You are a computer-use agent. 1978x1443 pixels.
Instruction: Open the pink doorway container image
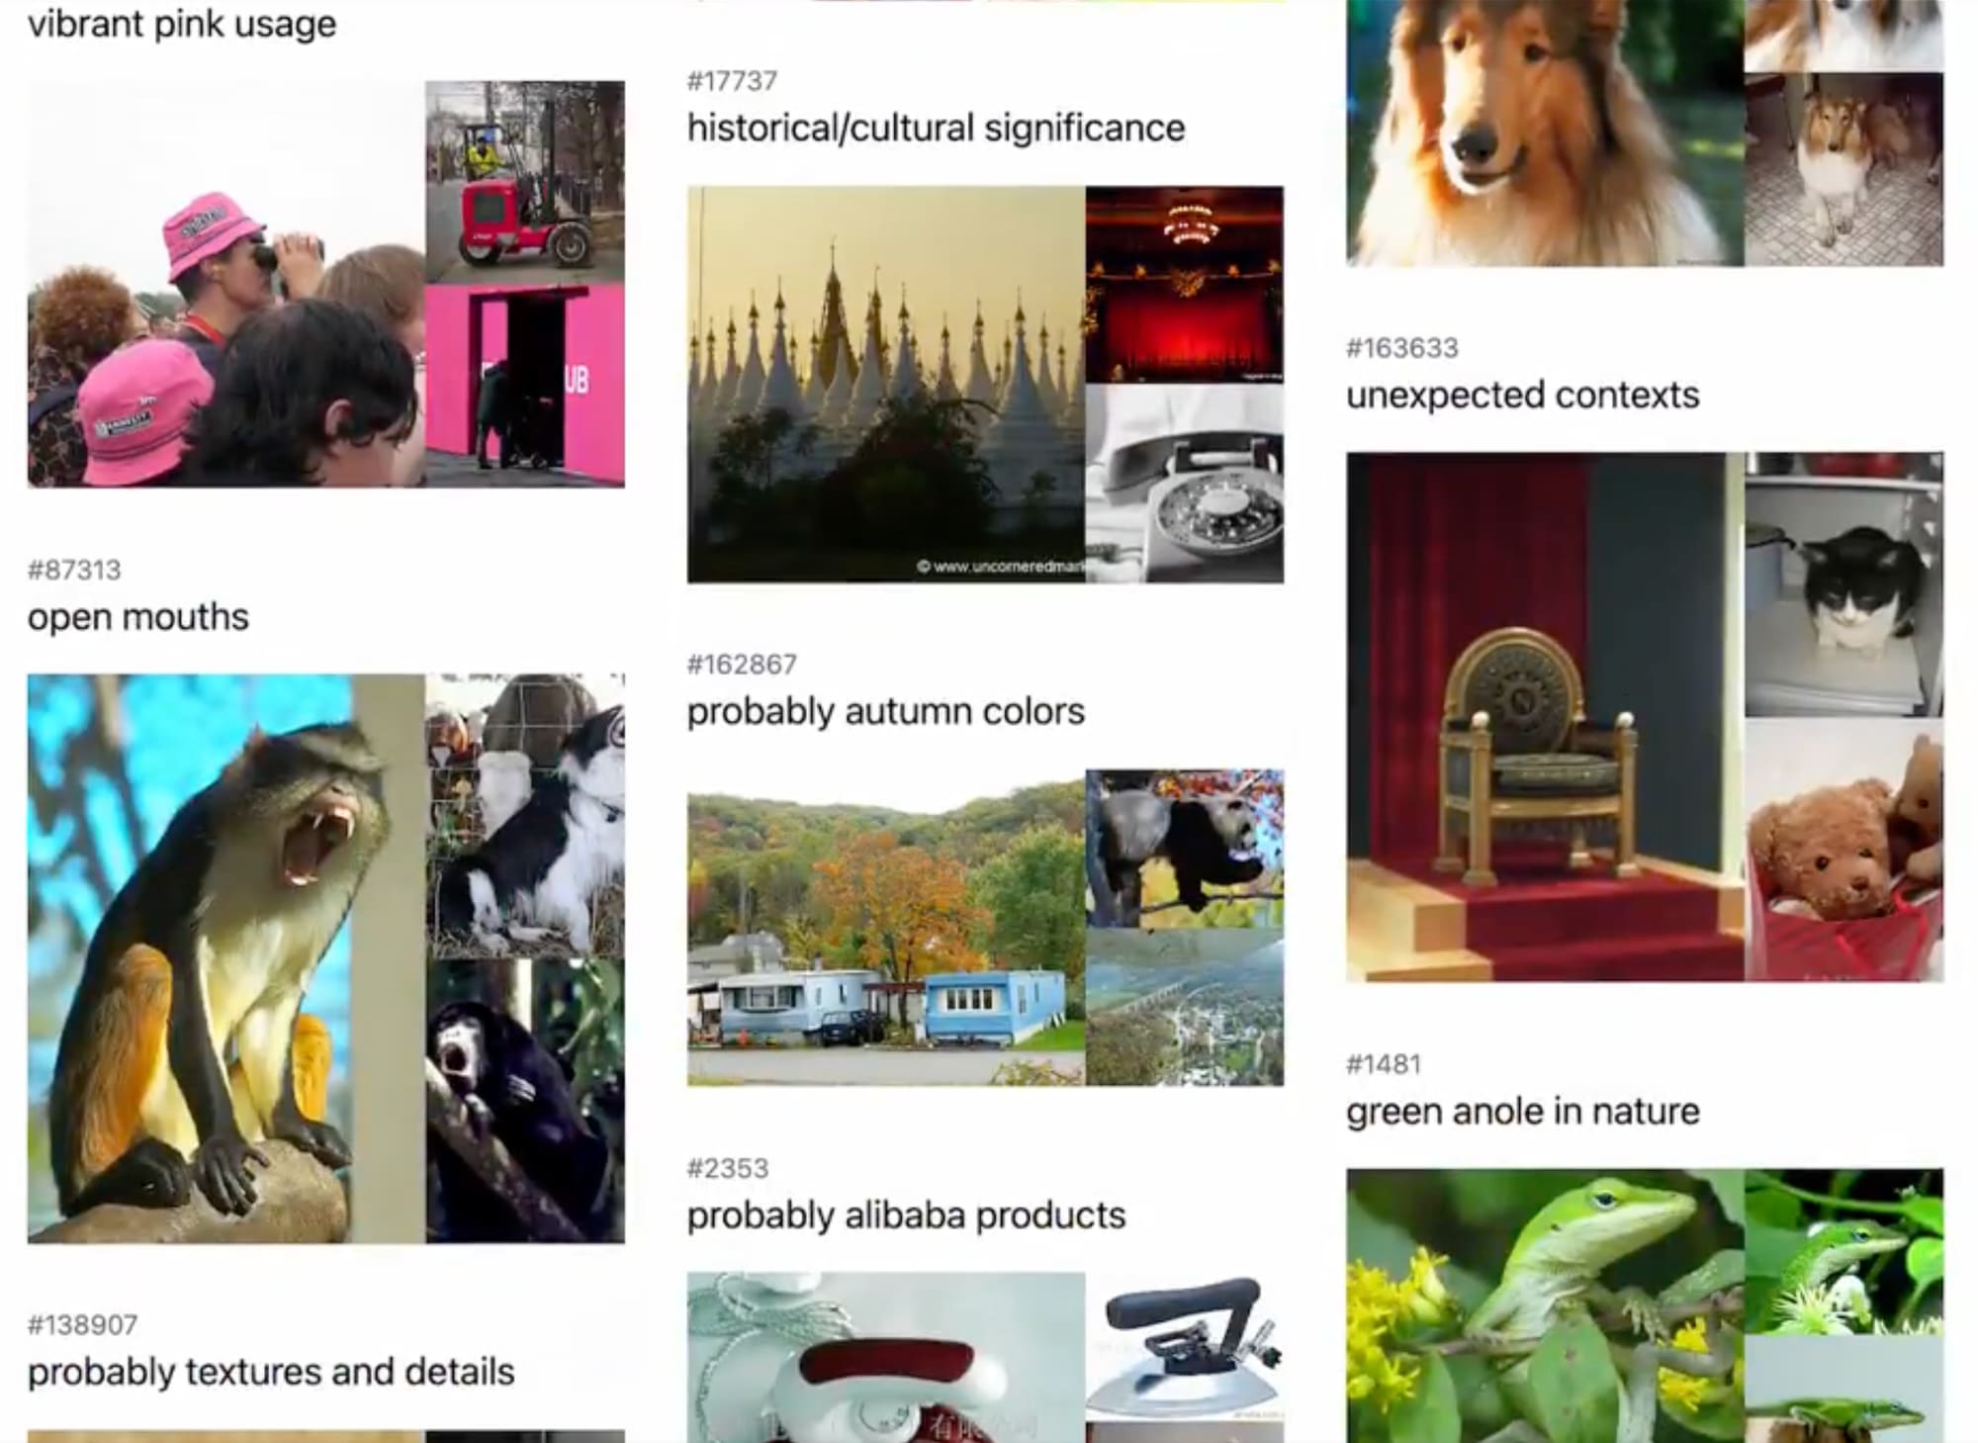525,386
